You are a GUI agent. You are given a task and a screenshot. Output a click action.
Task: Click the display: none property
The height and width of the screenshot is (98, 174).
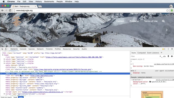click(139, 73)
